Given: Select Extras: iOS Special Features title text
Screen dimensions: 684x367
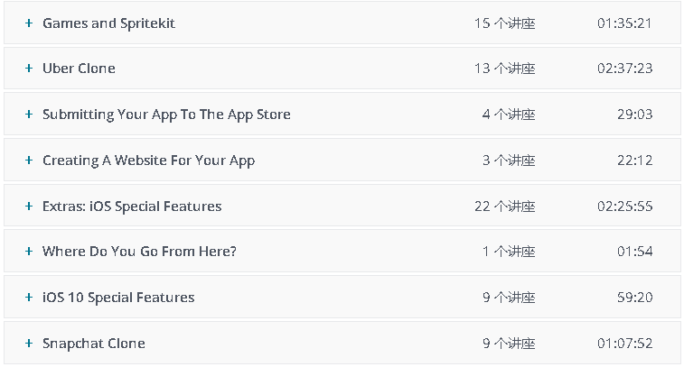Looking at the screenshot, I should tap(132, 206).
